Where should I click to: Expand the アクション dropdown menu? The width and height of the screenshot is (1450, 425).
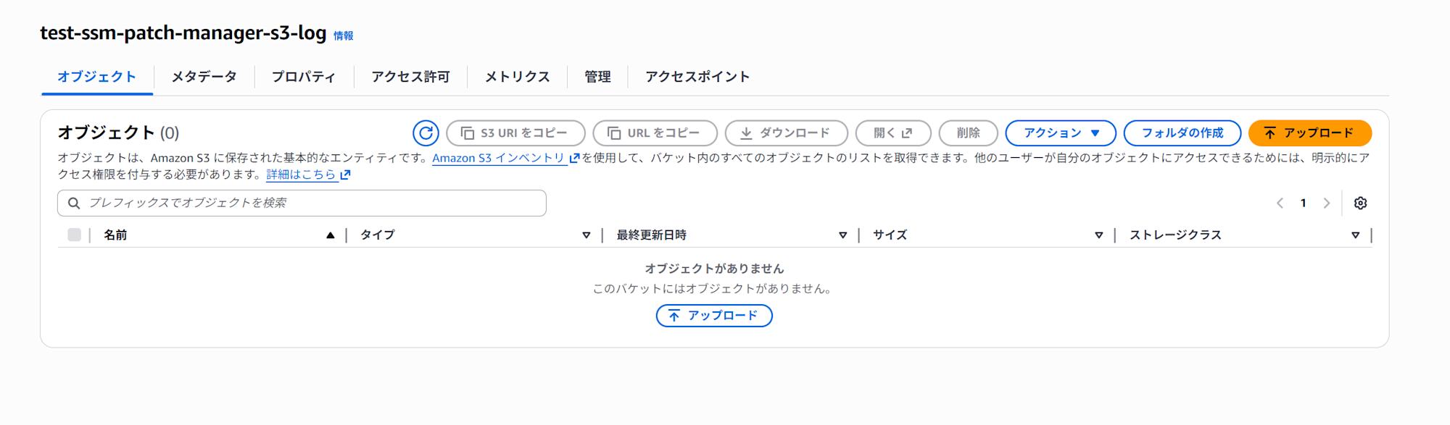click(1060, 133)
